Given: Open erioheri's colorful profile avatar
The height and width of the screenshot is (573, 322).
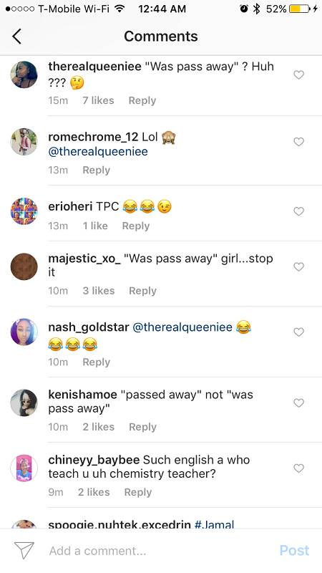Looking at the screenshot, I should [24, 211].
